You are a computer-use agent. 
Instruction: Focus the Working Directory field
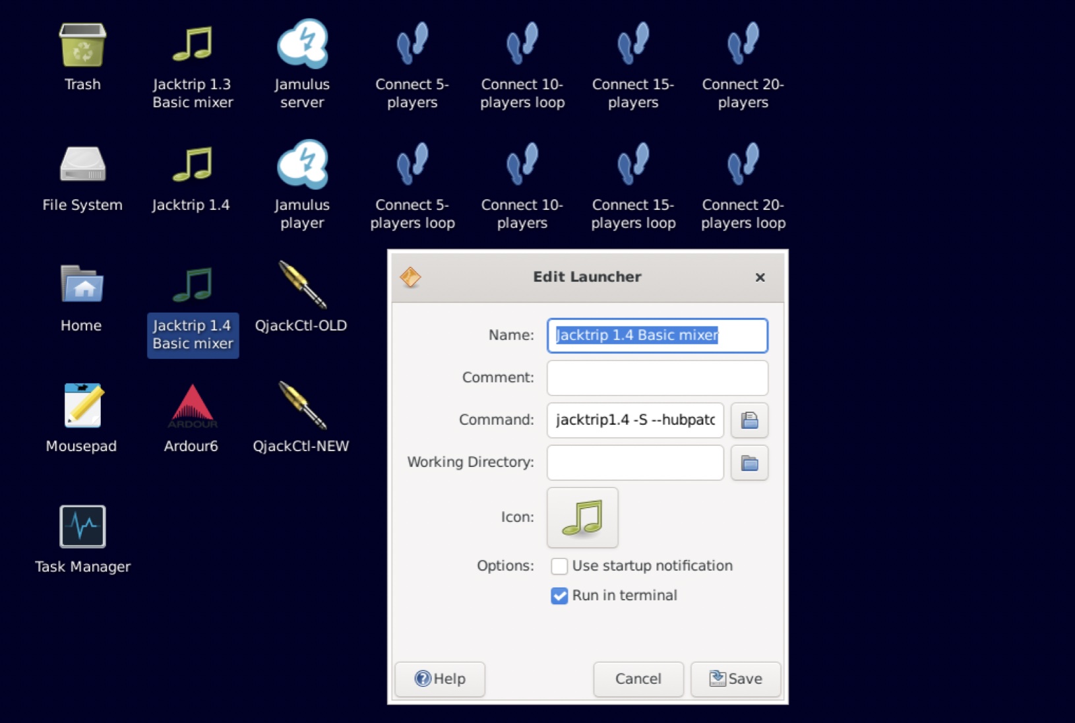[635, 462]
